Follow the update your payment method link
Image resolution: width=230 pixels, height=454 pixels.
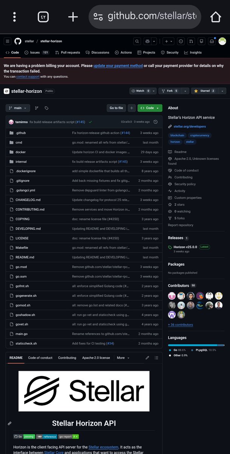pos(118,65)
